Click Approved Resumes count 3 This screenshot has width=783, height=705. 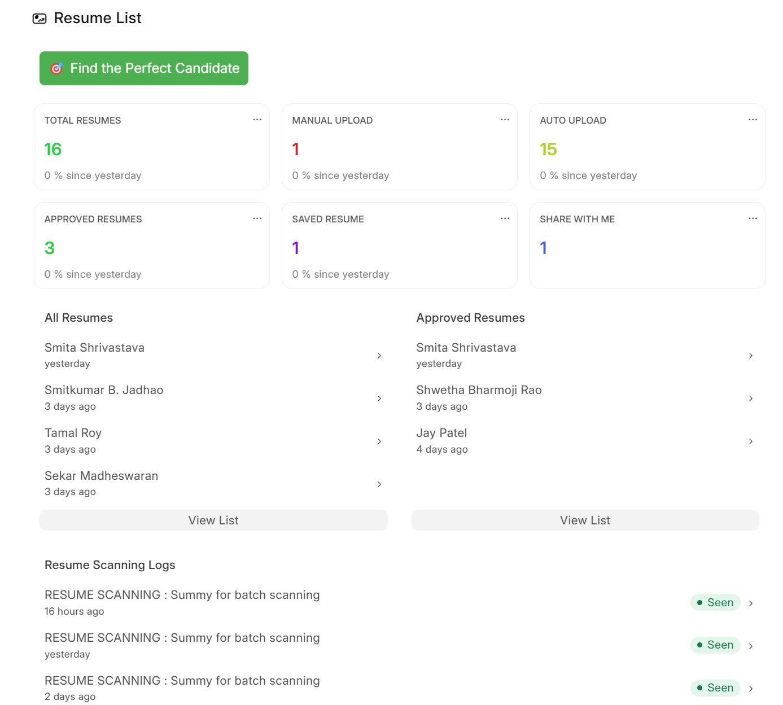tap(50, 248)
